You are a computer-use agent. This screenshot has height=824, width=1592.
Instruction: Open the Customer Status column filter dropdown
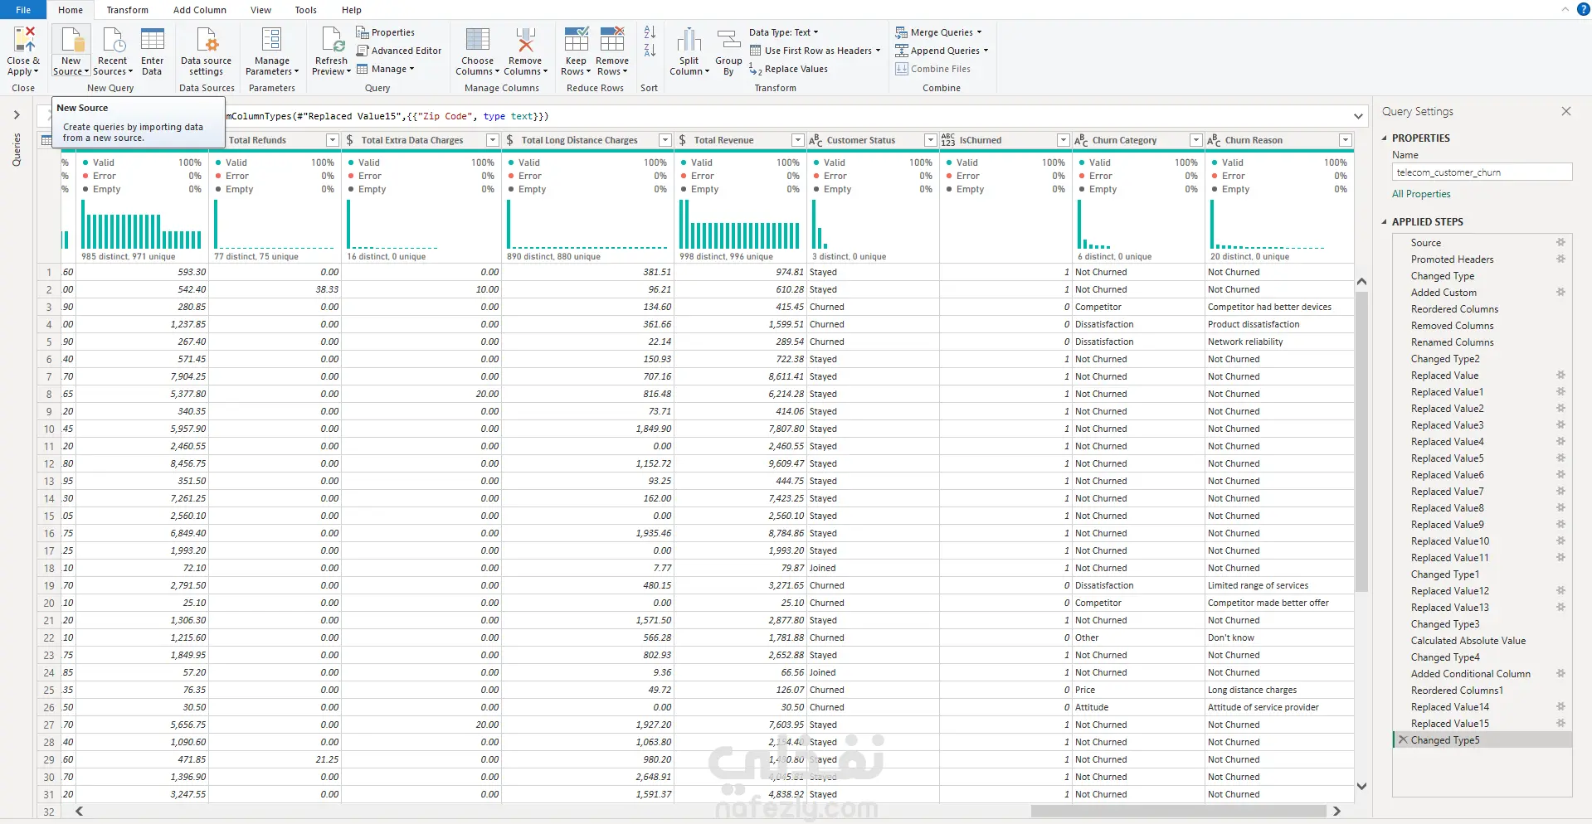tap(931, 140)
